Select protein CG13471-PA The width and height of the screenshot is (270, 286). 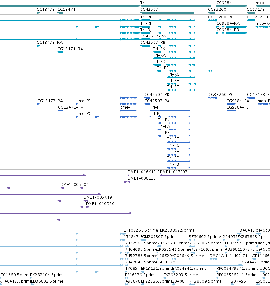click(x=71, y=107)
